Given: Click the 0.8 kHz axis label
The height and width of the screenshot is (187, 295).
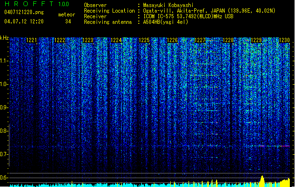Looking at the screenshot, I should (x=4, y=131).
